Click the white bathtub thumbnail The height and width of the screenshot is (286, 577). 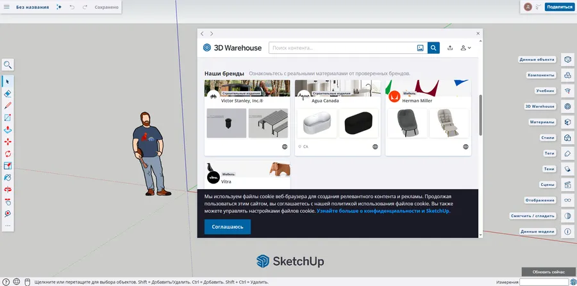(x=317, y=123)
